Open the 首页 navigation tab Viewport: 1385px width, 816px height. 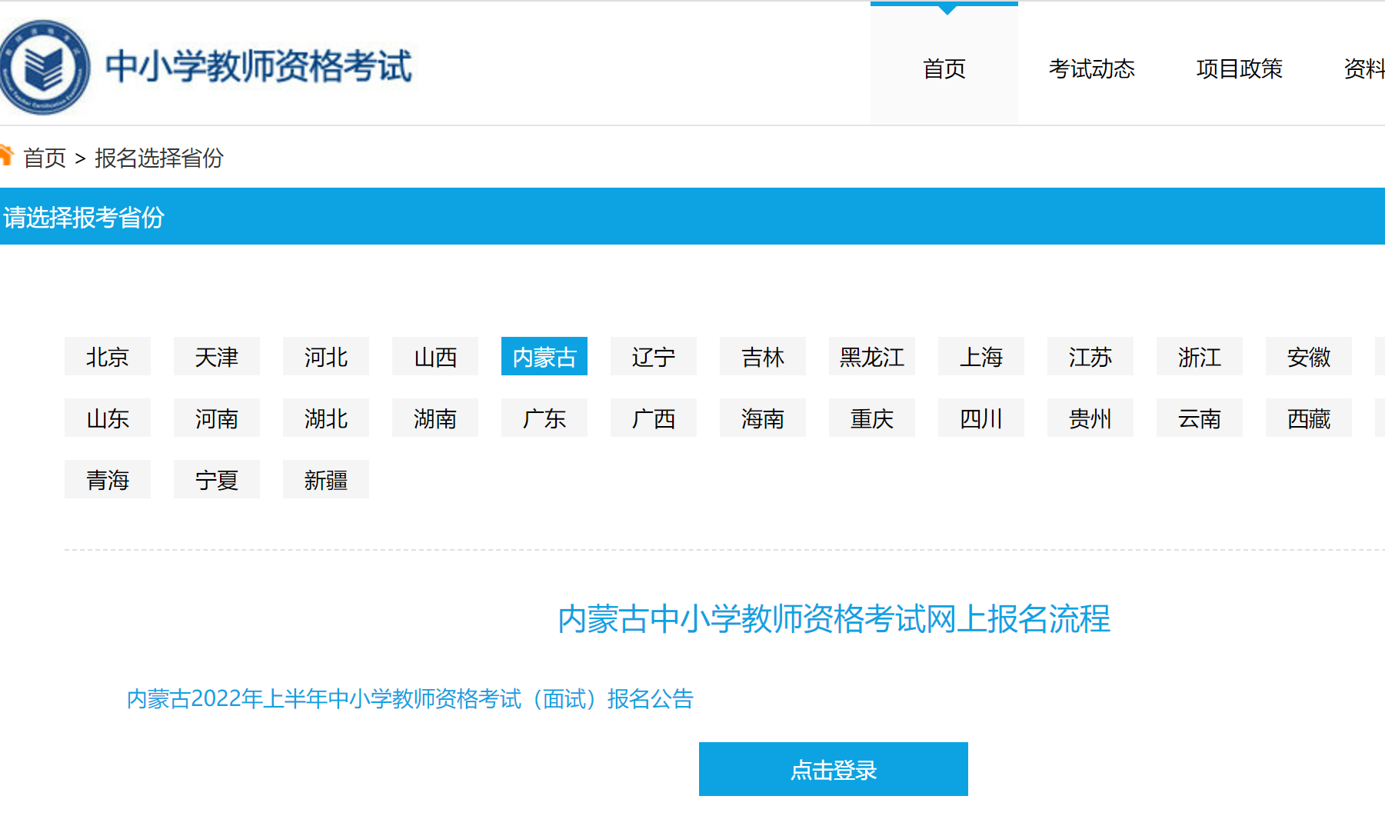pyautogui.click(x=944, y=69)
